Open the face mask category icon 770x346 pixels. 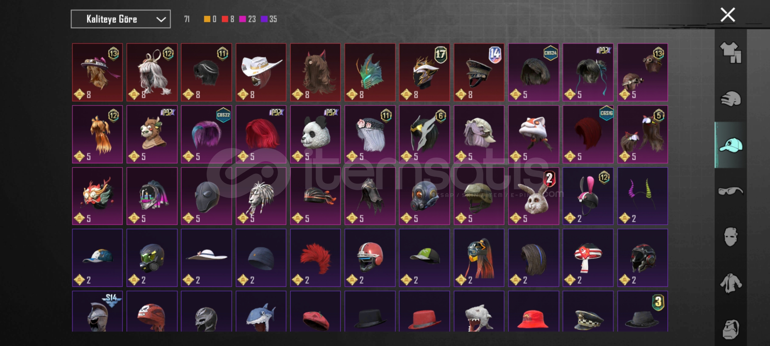[x=731, y=237]
